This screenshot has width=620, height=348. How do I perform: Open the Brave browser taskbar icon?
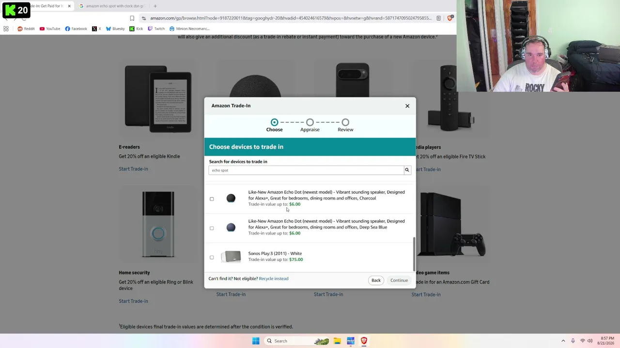coord(364,341)
